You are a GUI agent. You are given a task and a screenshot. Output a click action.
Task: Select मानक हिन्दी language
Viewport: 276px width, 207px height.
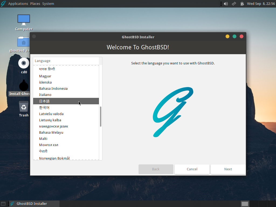pyautogui.click(x=66, y=69)
